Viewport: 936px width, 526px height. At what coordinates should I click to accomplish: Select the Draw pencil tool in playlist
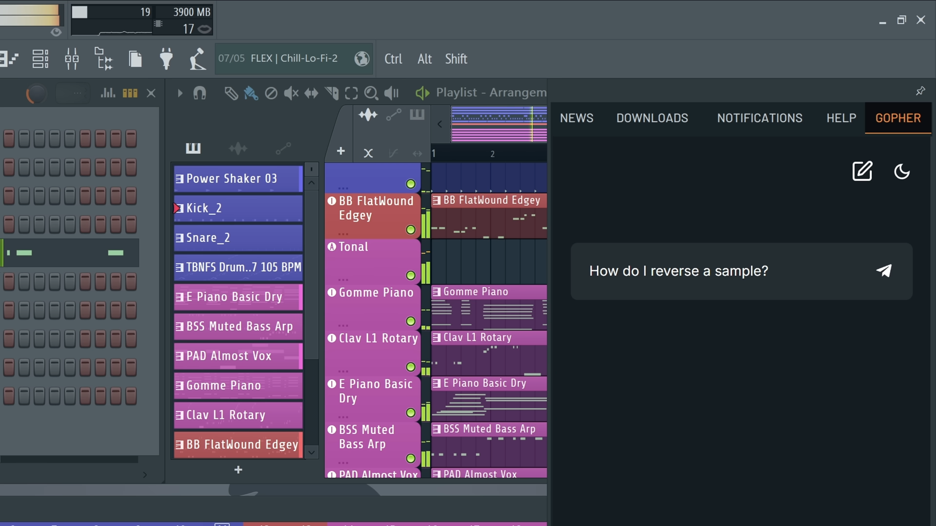pos(231,93)
